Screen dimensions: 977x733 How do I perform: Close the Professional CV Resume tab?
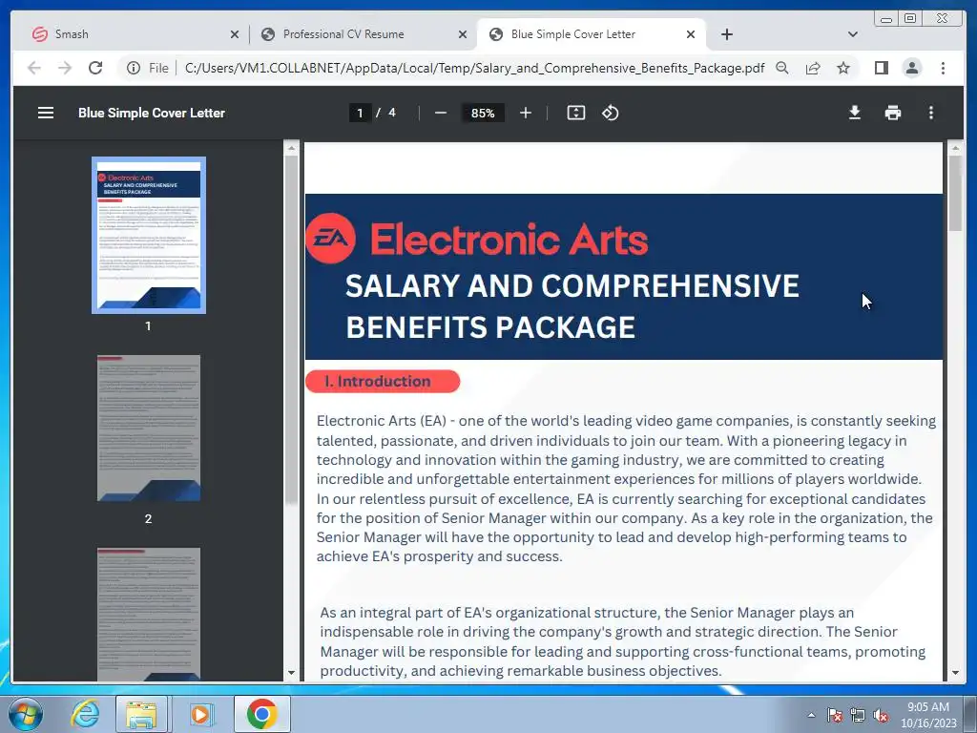463,34
